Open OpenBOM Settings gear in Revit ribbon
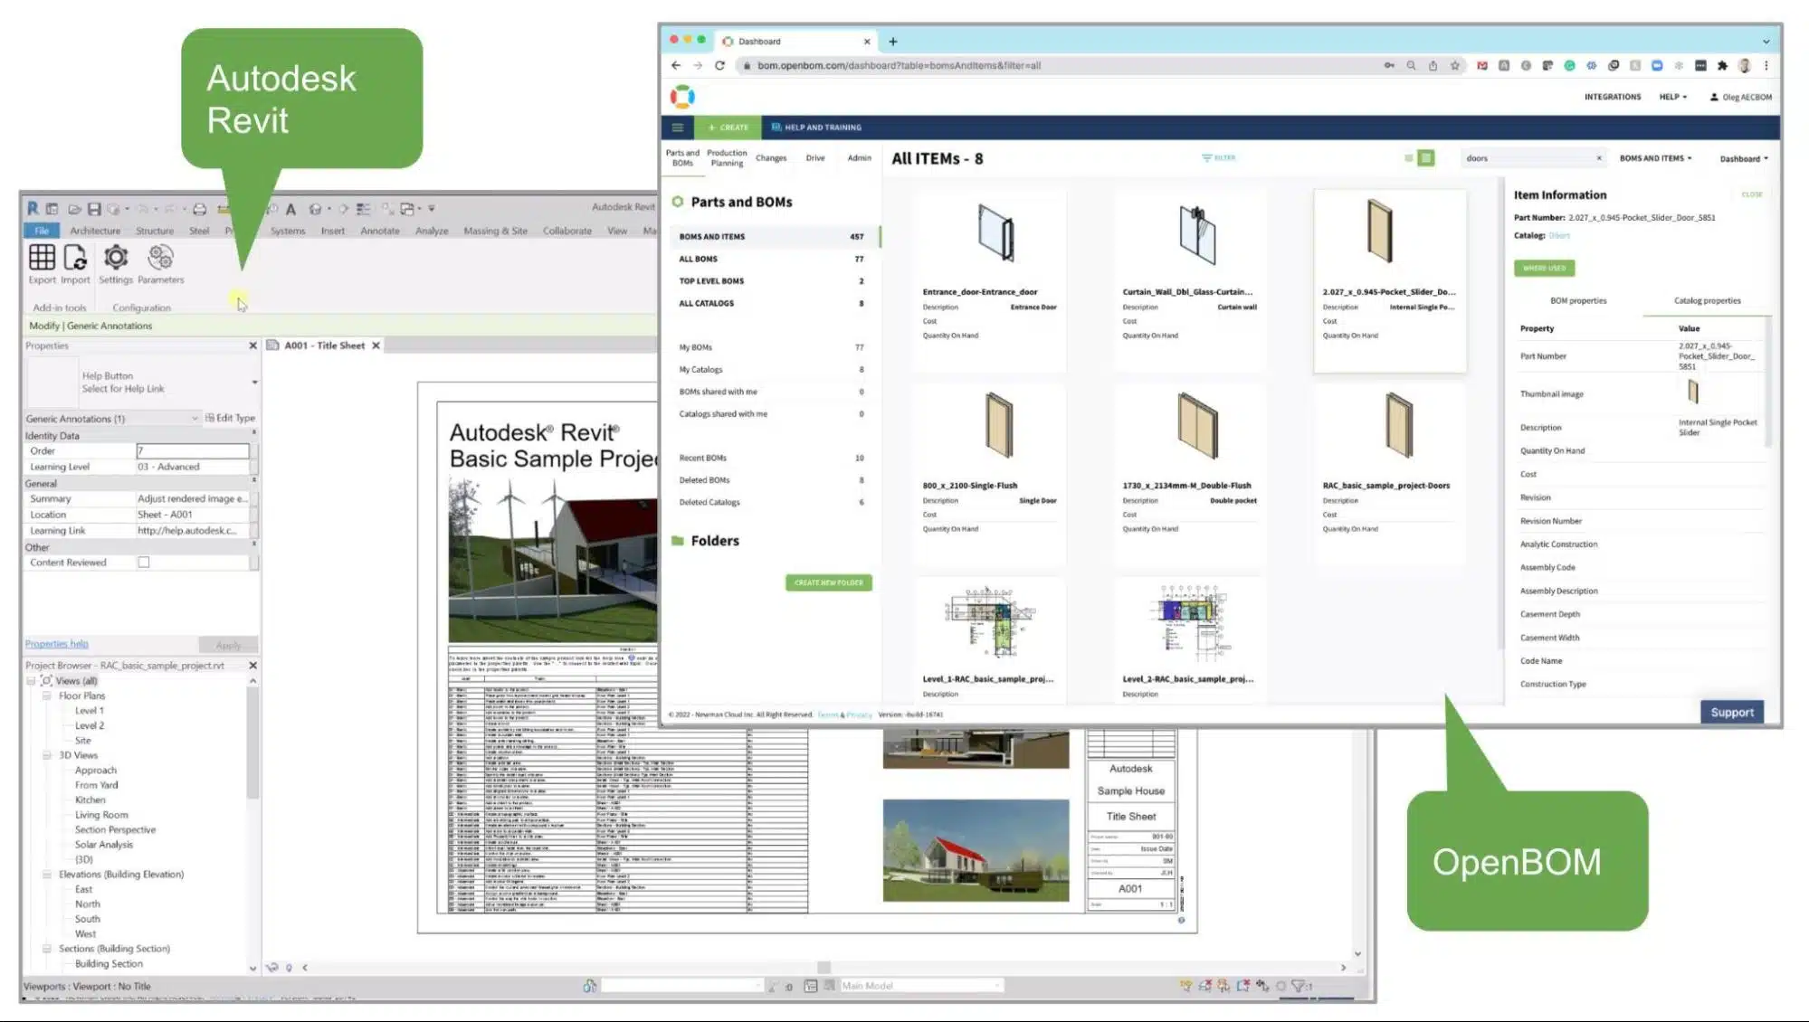 (x=116, y=258)
